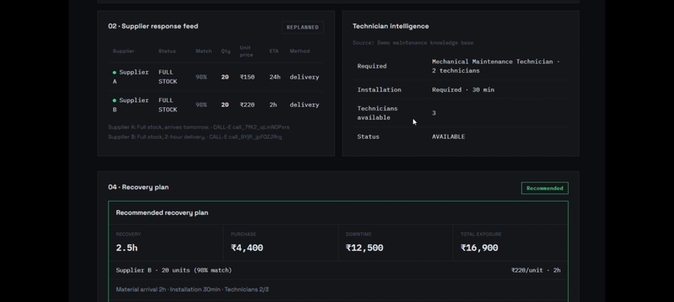
Task: Click the 'Source: Demo maintenance knowledge base' line
Action: pyautogui.click(x=412, y=43)
